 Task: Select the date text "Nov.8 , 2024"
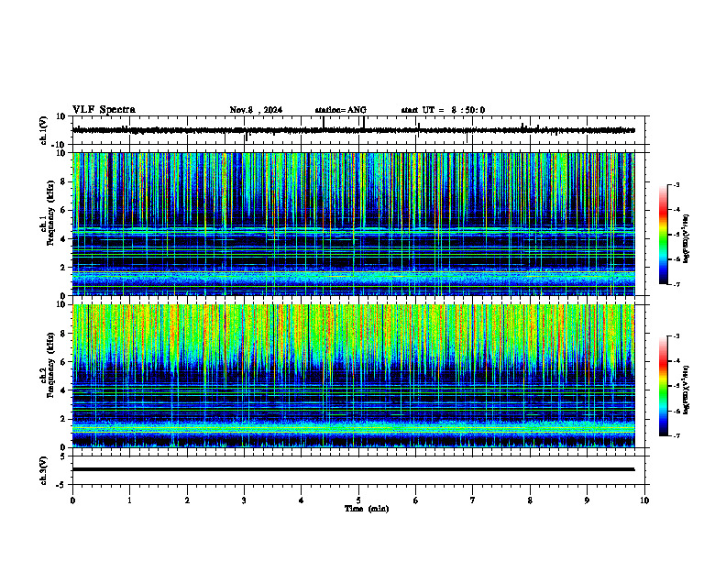pos(256,110)
